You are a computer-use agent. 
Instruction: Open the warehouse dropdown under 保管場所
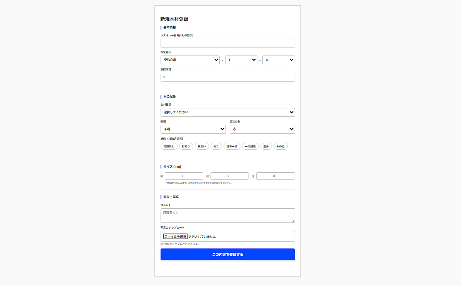pos(190,60)
